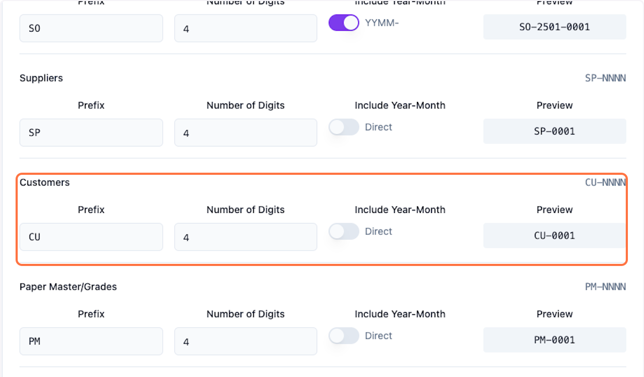This screenshot has height=377, width=644.
Task: Click the SP-NNNN format label
Action: [605, 78]
